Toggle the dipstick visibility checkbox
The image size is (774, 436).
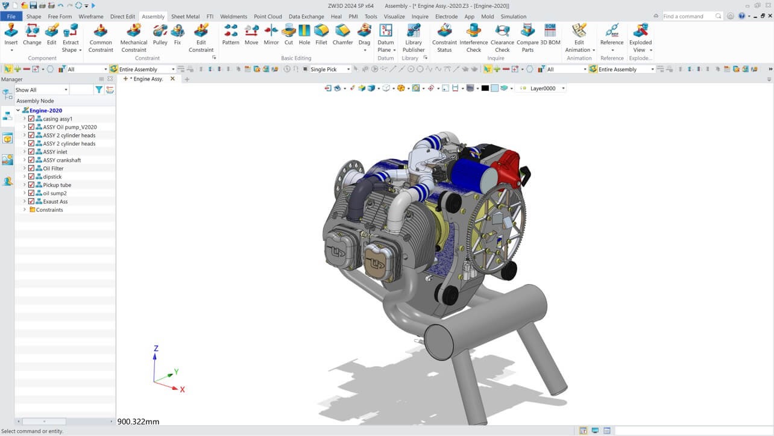click(x=31, y=177)
